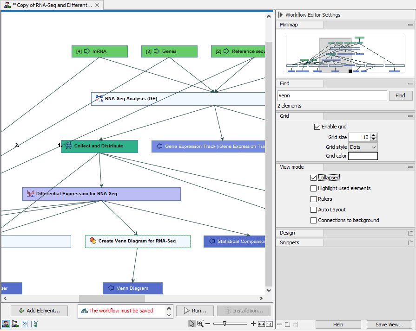Collapse the Minimap panel via its header control

pyautogui.click(x=410, y=24)
